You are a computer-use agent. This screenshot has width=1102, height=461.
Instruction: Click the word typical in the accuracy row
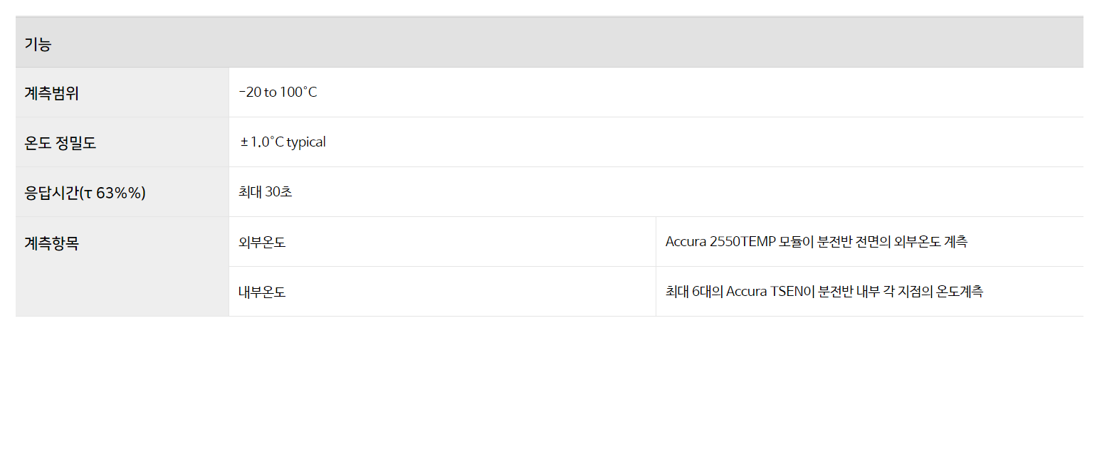click(306, 142)
